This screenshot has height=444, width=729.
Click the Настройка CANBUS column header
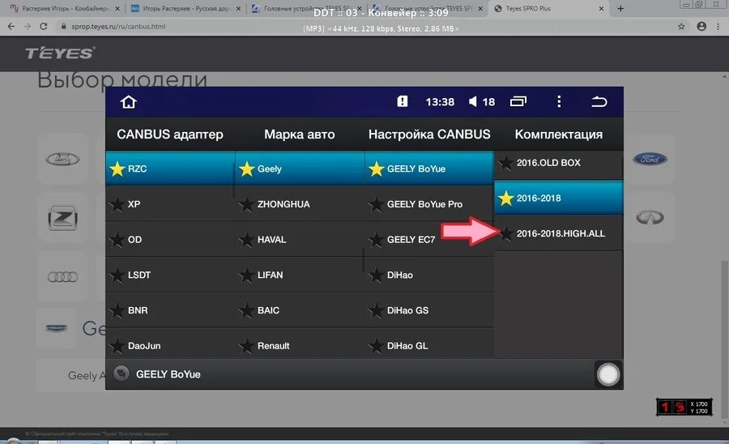pyautogui.click(x=429, y=134)
